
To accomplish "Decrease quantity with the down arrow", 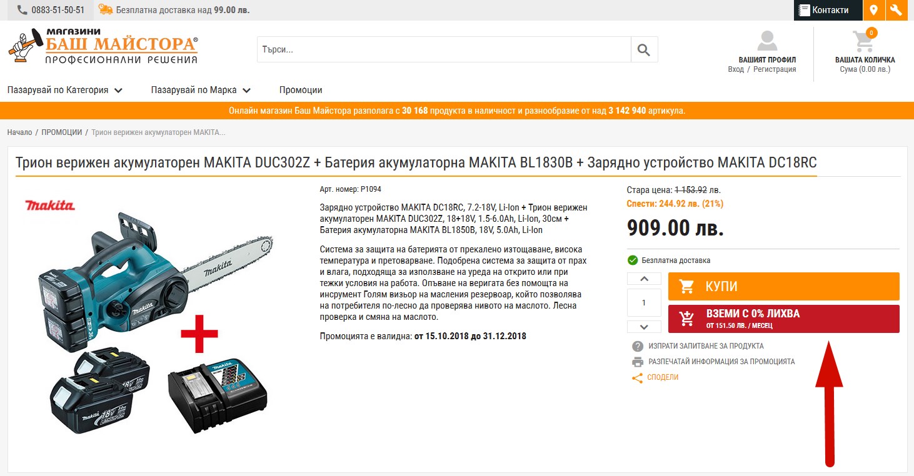I will (644, 327).
